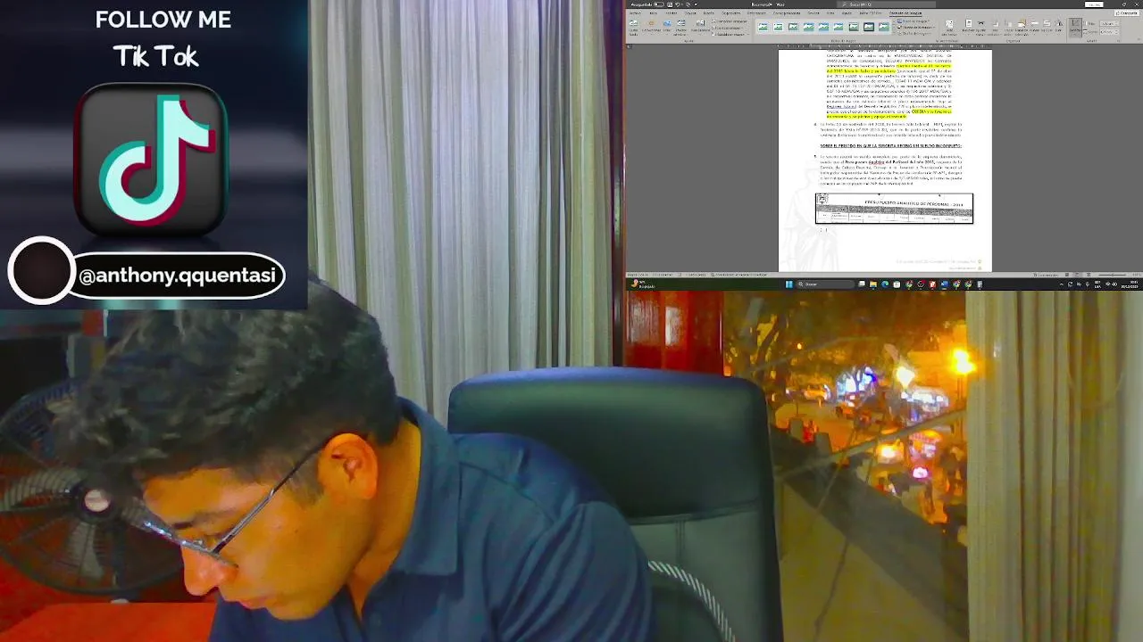The width and height of the screenshot is (1143, 642).
Task: Click Comprimir imágenes in the ribbon
Action: click(730, 21)
